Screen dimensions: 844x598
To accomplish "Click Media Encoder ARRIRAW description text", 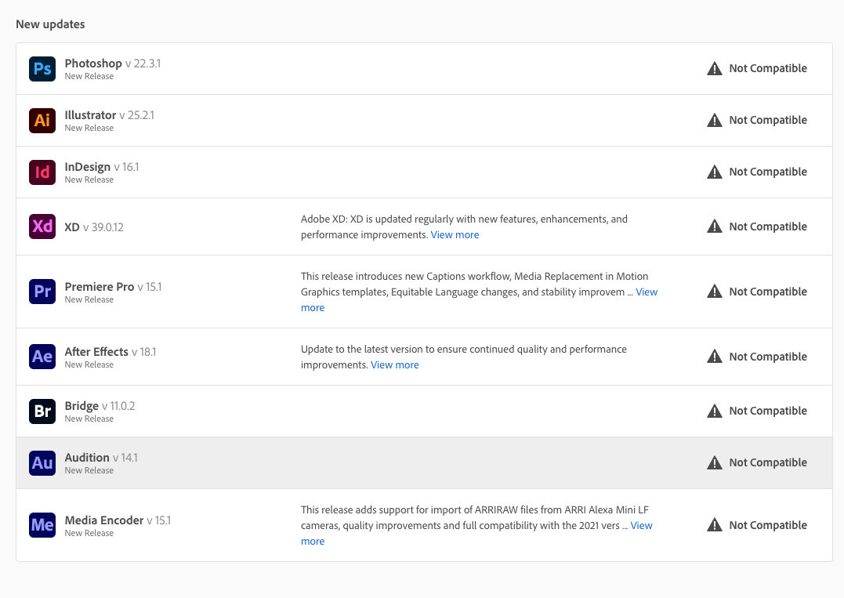I will [x=476, y=525].
